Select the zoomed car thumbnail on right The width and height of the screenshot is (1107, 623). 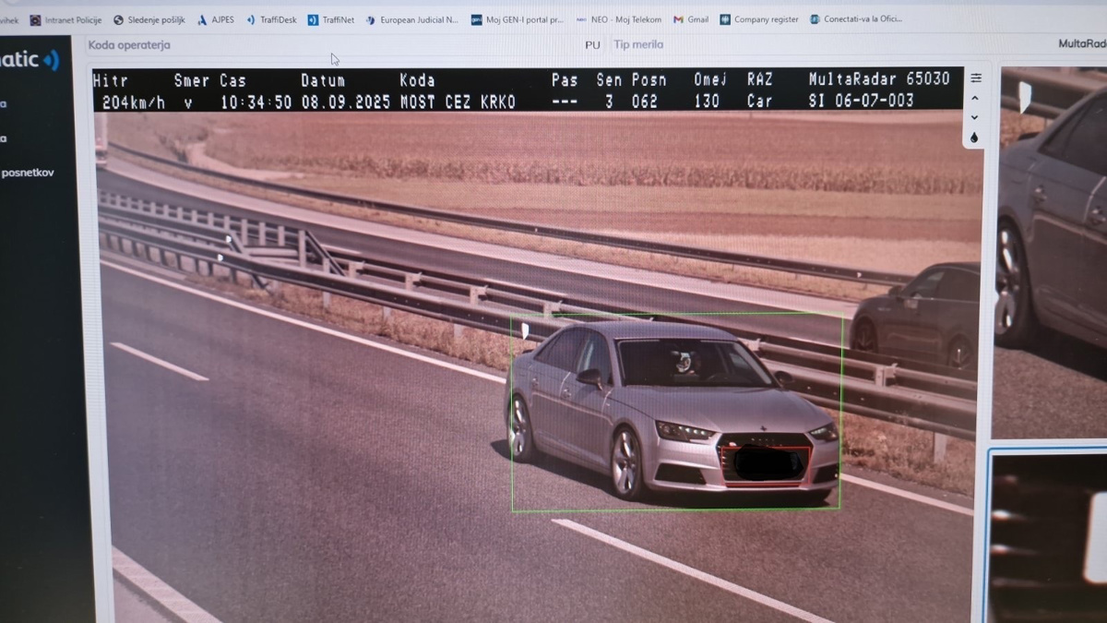click(1052, 249)
